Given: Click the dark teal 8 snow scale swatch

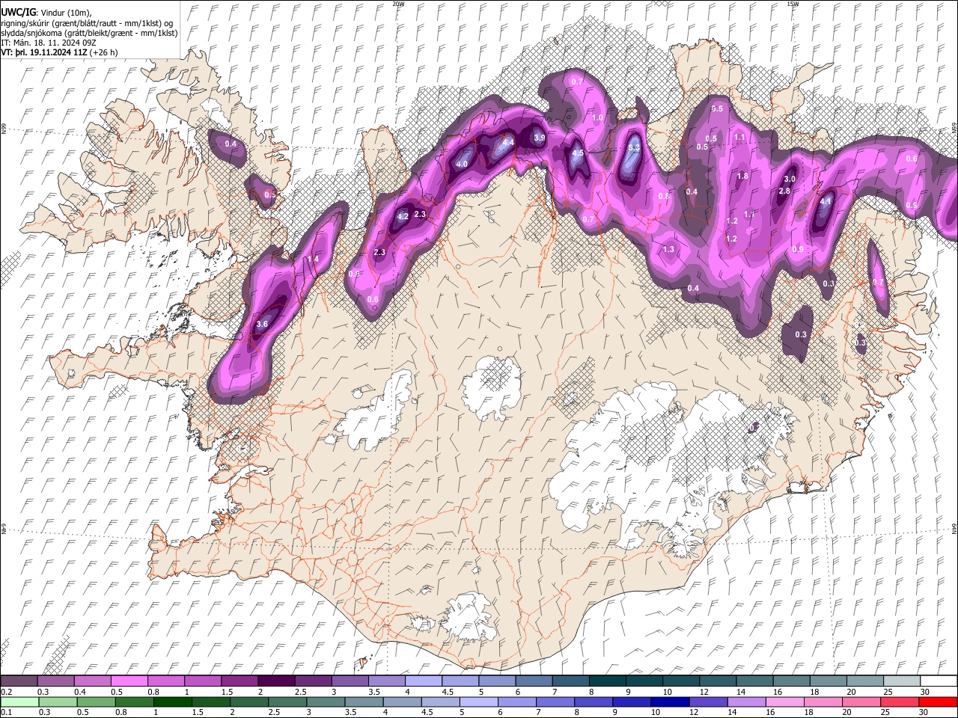Looking at the screenshot, I should 607,681.
